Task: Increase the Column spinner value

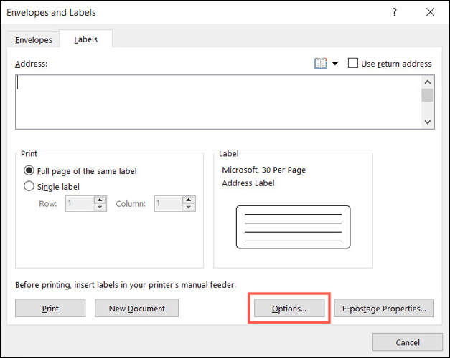Action: pyautogui.click(x=189, y=200)
